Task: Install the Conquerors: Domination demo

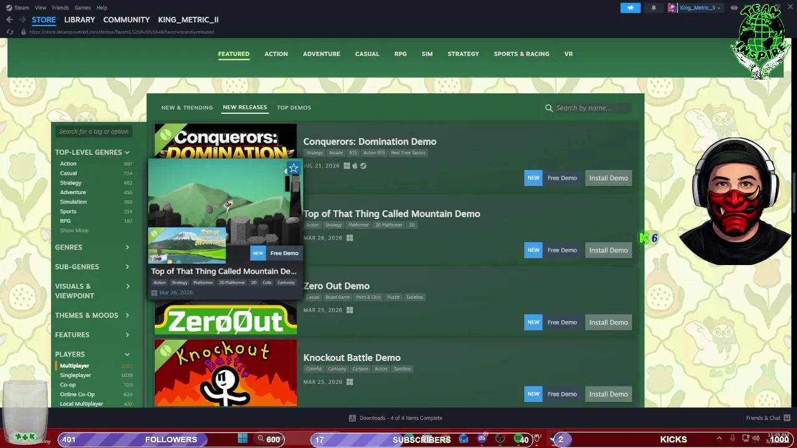Action: [x=608, y=178]
